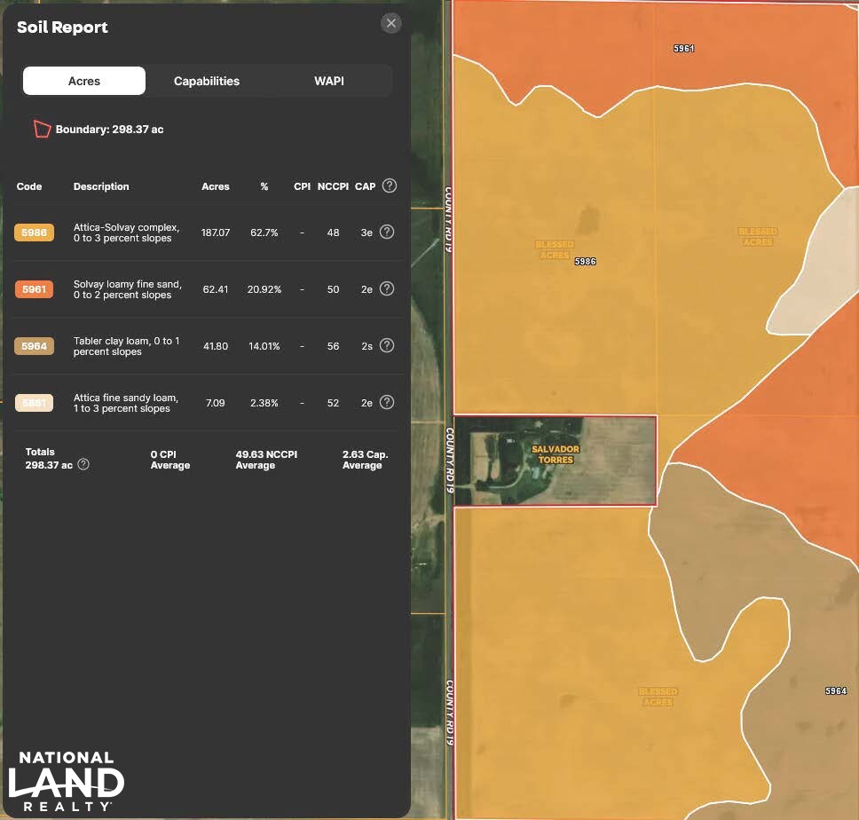This screenshot has height=820, width=859.
Task: Select the Acres tab
Action: click(x=84, y=81)
